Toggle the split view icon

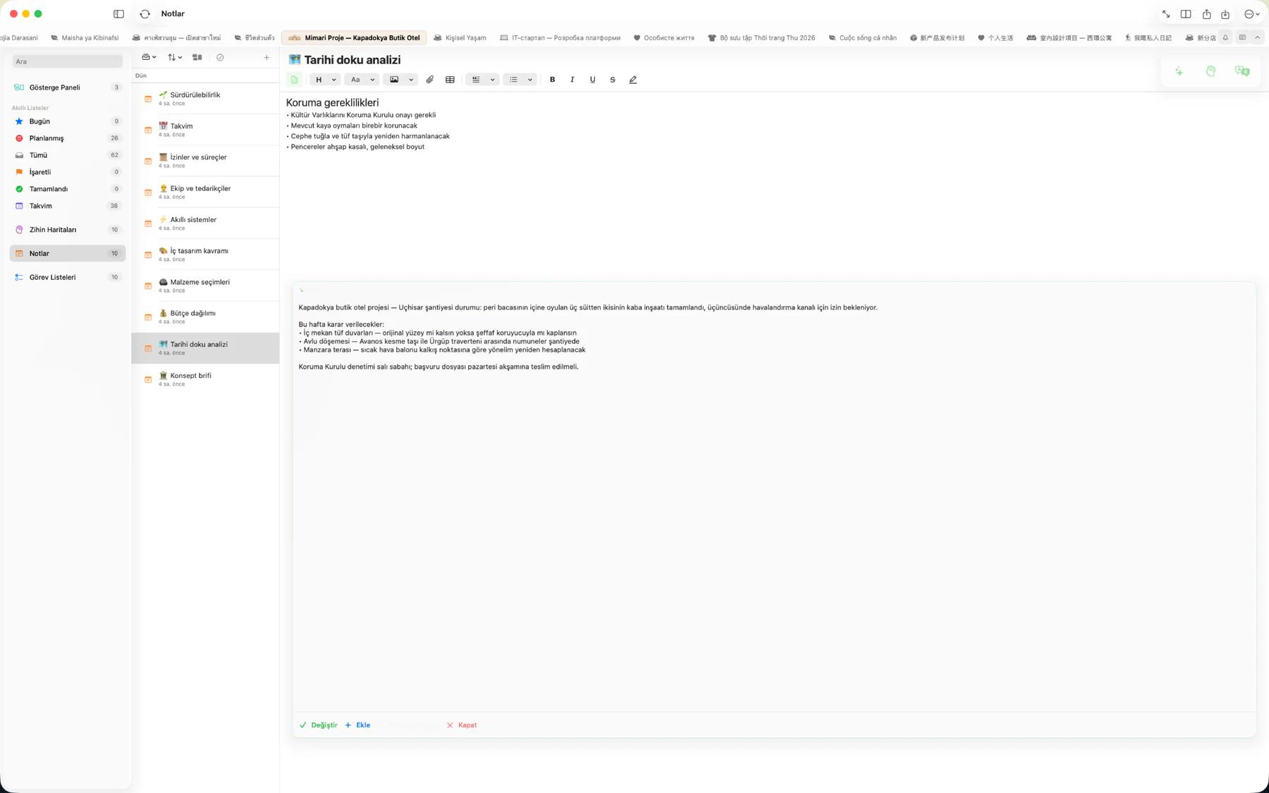[1186, 14]
